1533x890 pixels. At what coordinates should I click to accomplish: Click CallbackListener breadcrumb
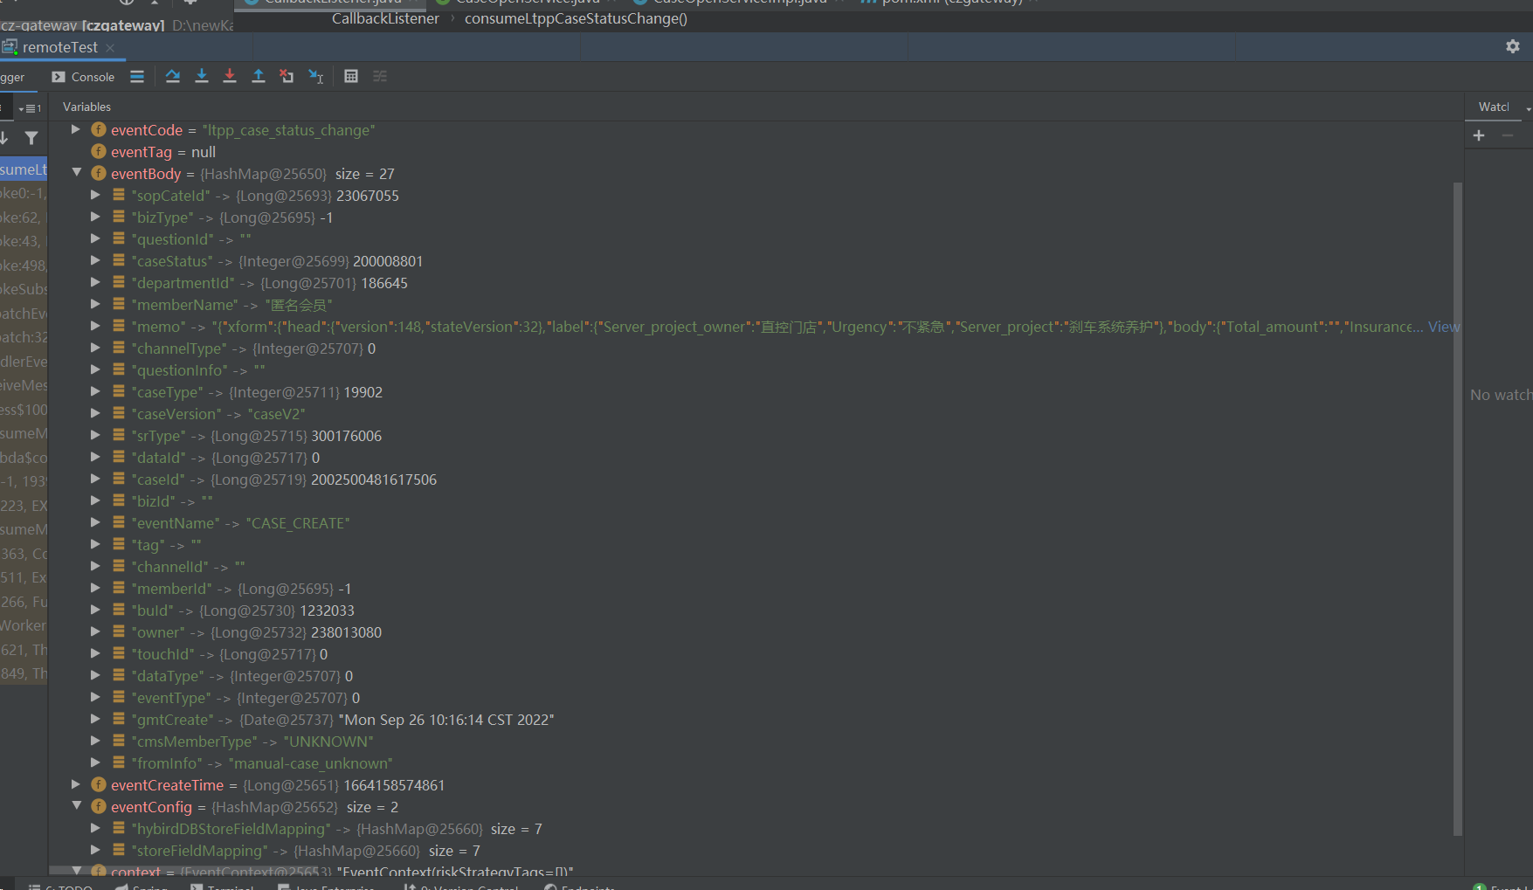click(x=385, y=18)
